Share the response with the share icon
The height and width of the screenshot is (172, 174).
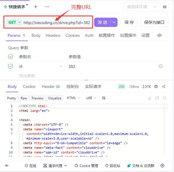pos(164,86)
